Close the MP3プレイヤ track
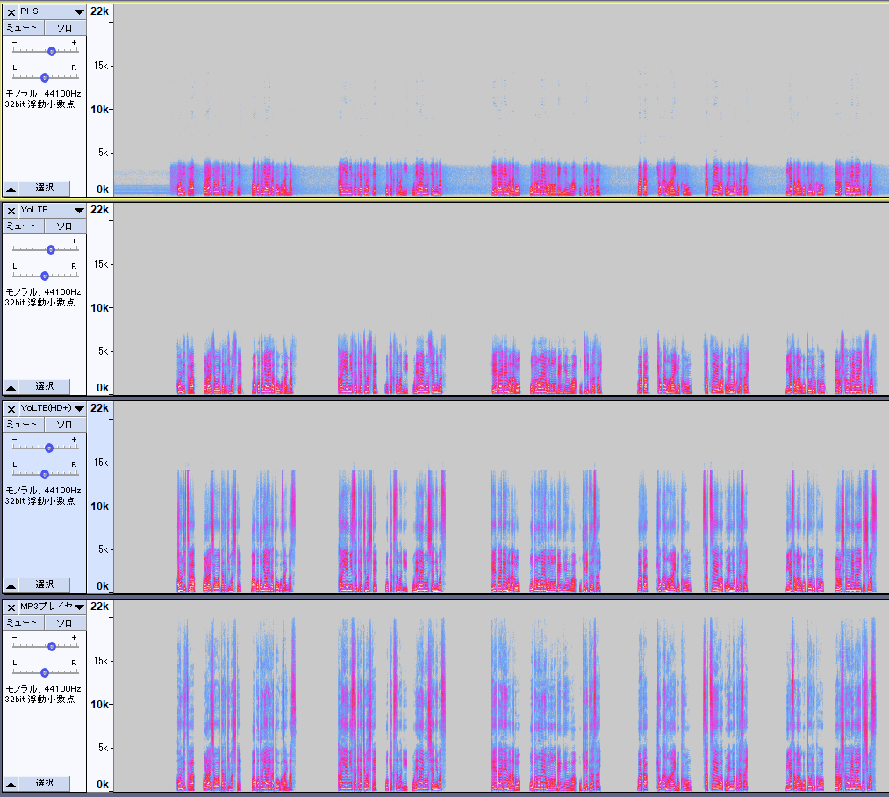 tap(11, 607)
